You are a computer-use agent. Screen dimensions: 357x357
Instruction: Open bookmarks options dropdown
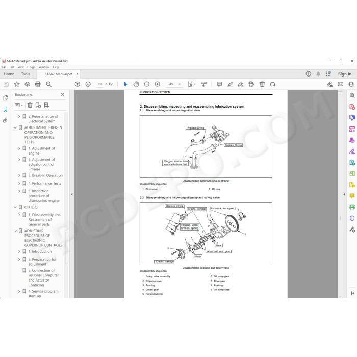[x=19, y=105]
